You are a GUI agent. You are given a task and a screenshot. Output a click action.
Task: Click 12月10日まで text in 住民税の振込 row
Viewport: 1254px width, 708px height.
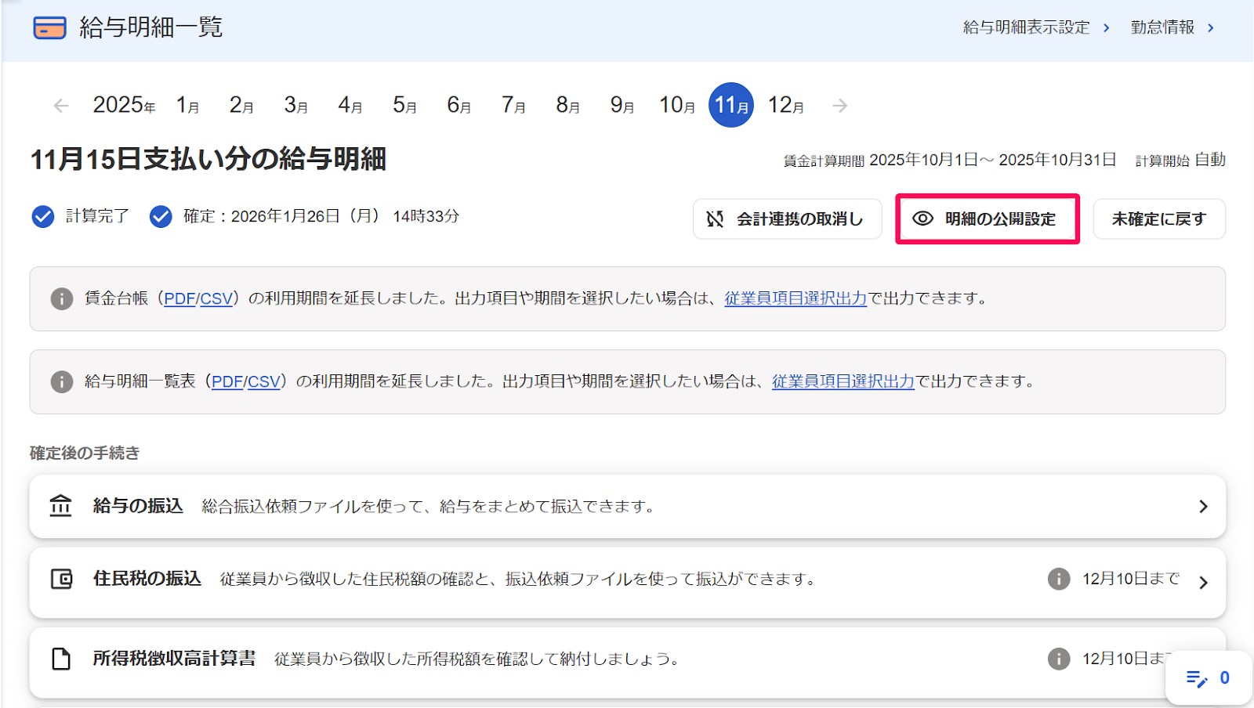point(1131,579)
